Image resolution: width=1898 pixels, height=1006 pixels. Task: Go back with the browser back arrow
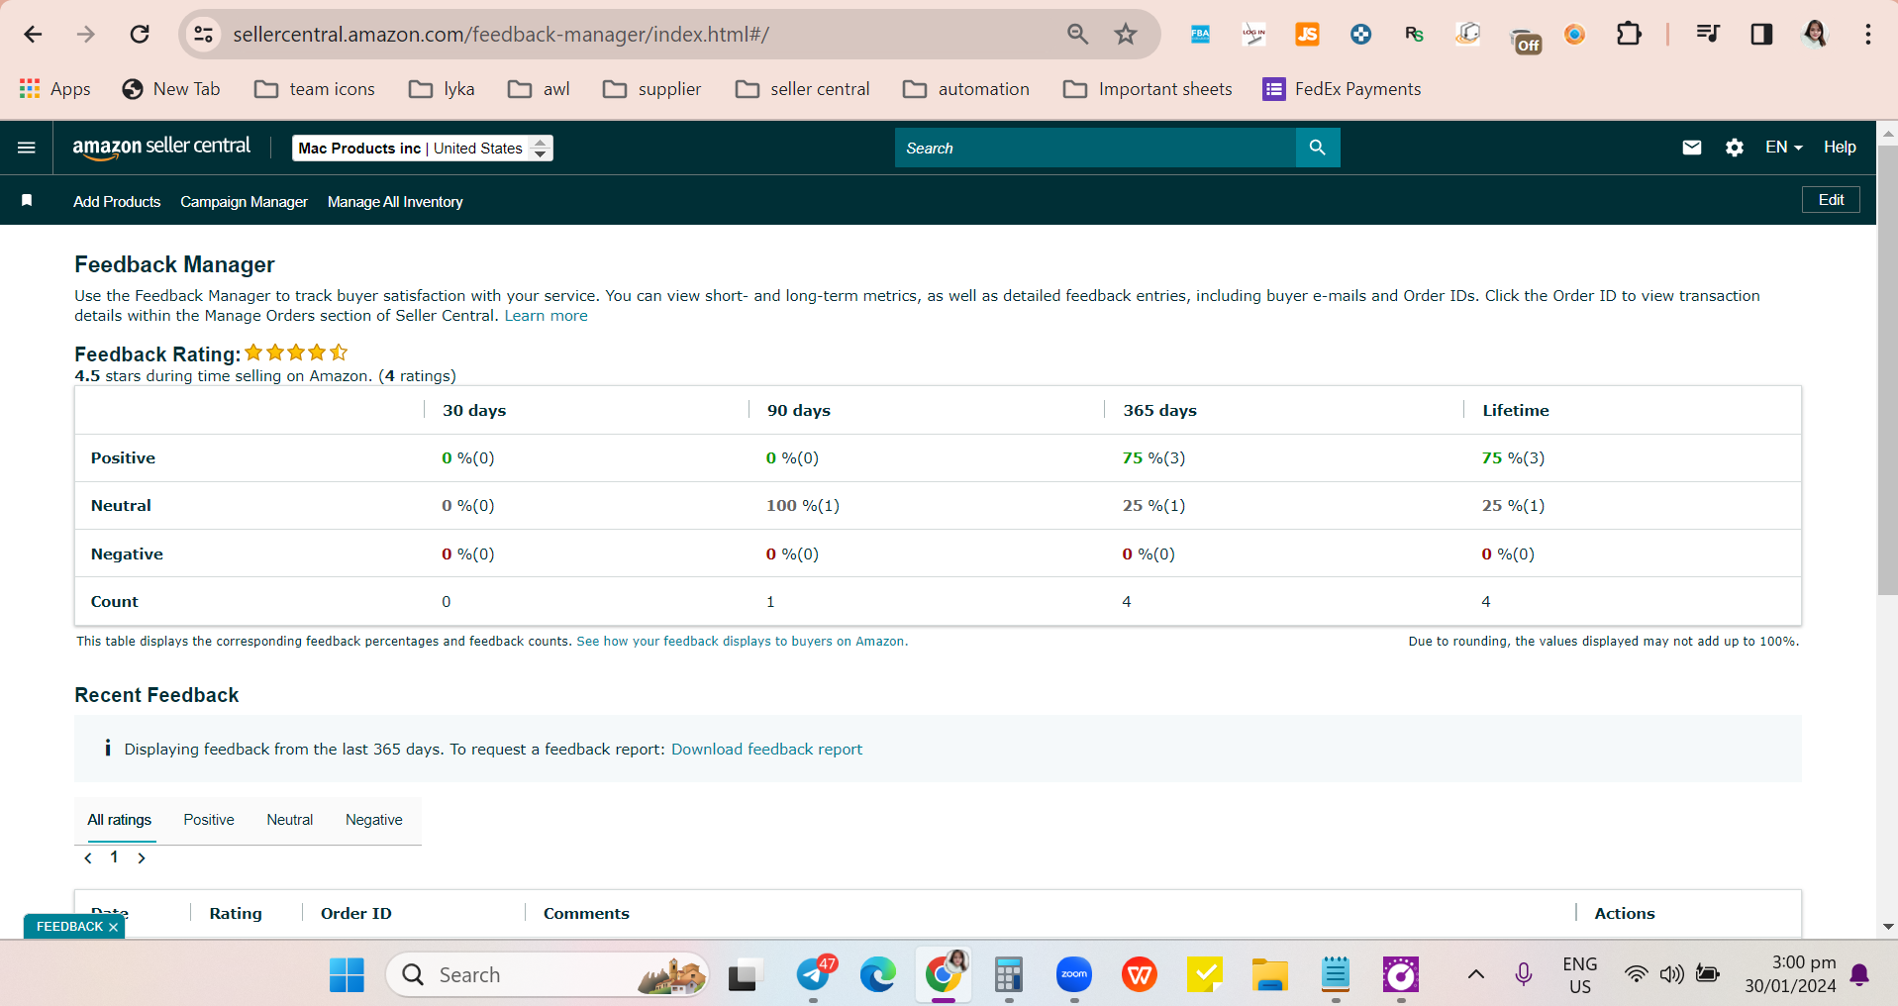[x=33, y=35]
